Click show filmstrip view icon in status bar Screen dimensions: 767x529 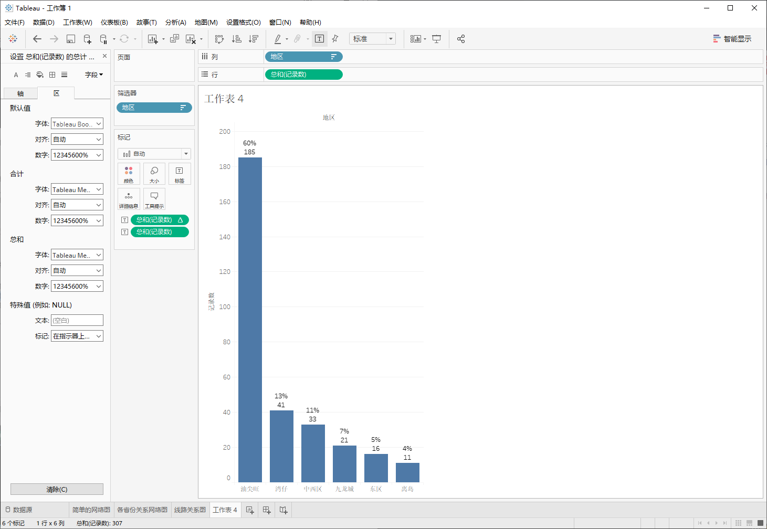click(749, 523)
